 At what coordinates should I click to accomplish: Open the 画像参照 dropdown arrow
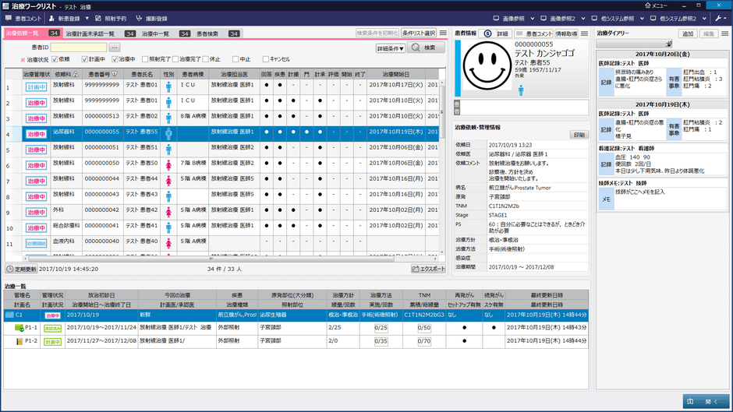pos(532,19)
